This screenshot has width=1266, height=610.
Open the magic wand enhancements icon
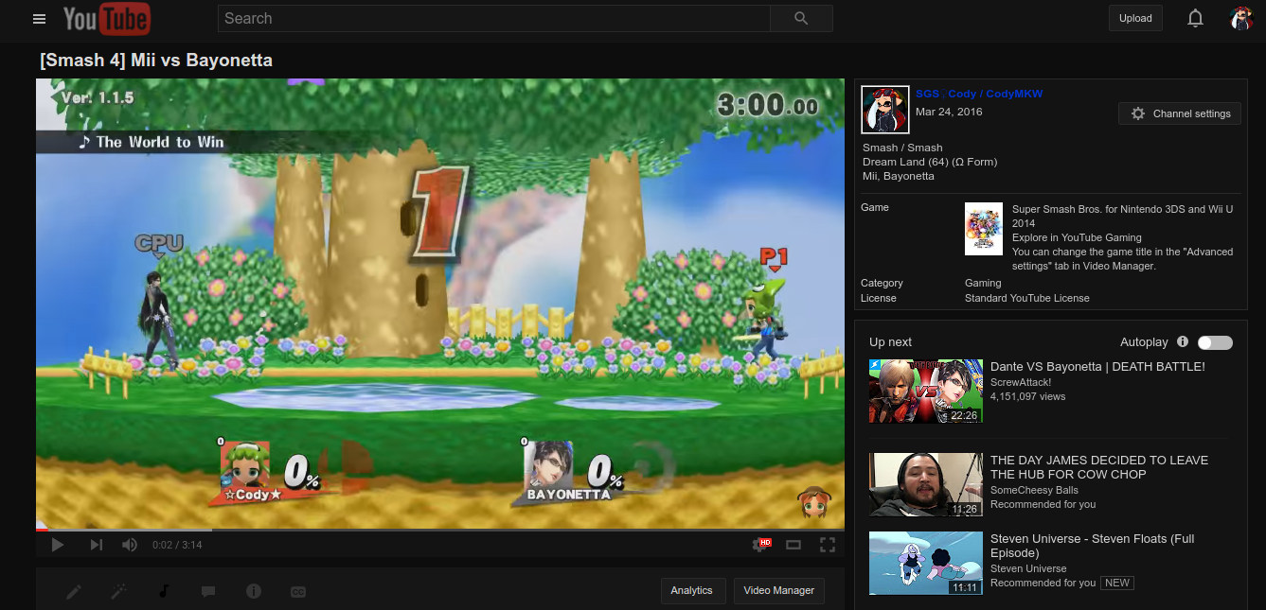coord(119,591)
